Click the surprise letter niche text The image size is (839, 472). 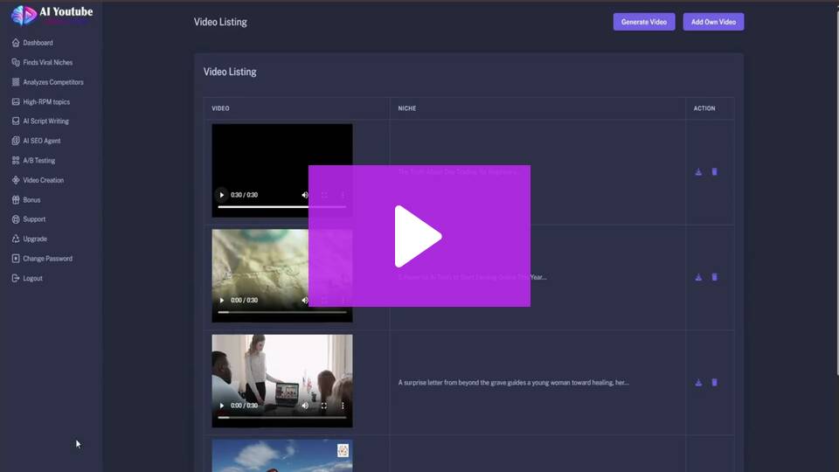(x=513, y=383)
